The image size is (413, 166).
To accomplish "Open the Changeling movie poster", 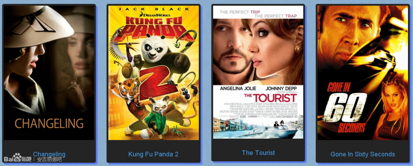I will [x=49, y=73].
